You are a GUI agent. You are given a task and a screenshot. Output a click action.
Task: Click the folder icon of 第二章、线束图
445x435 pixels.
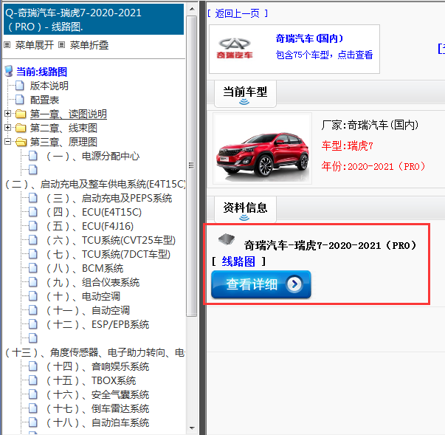coord(21,128)
